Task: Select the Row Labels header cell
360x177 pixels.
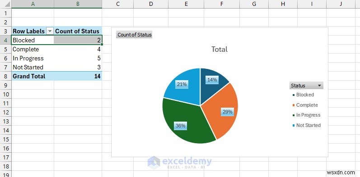Action: coord(33,31)
